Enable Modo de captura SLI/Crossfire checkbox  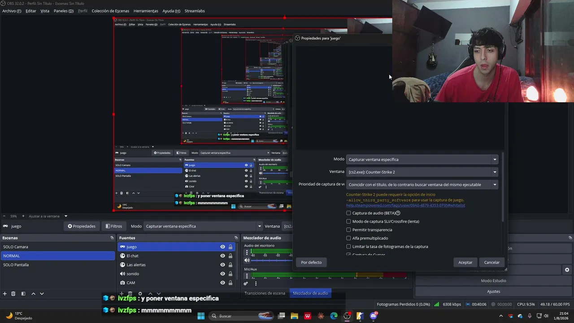[x=348, y=221]
